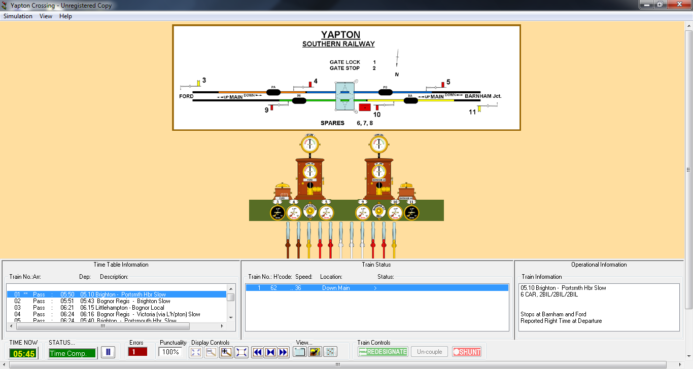Click the Up Line dial above Ford instrument
693x369 pixels.
click(x=309, y=144)
